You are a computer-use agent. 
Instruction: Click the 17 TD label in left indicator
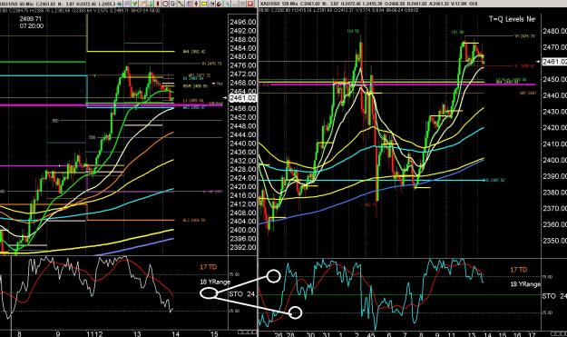point(208,267)
